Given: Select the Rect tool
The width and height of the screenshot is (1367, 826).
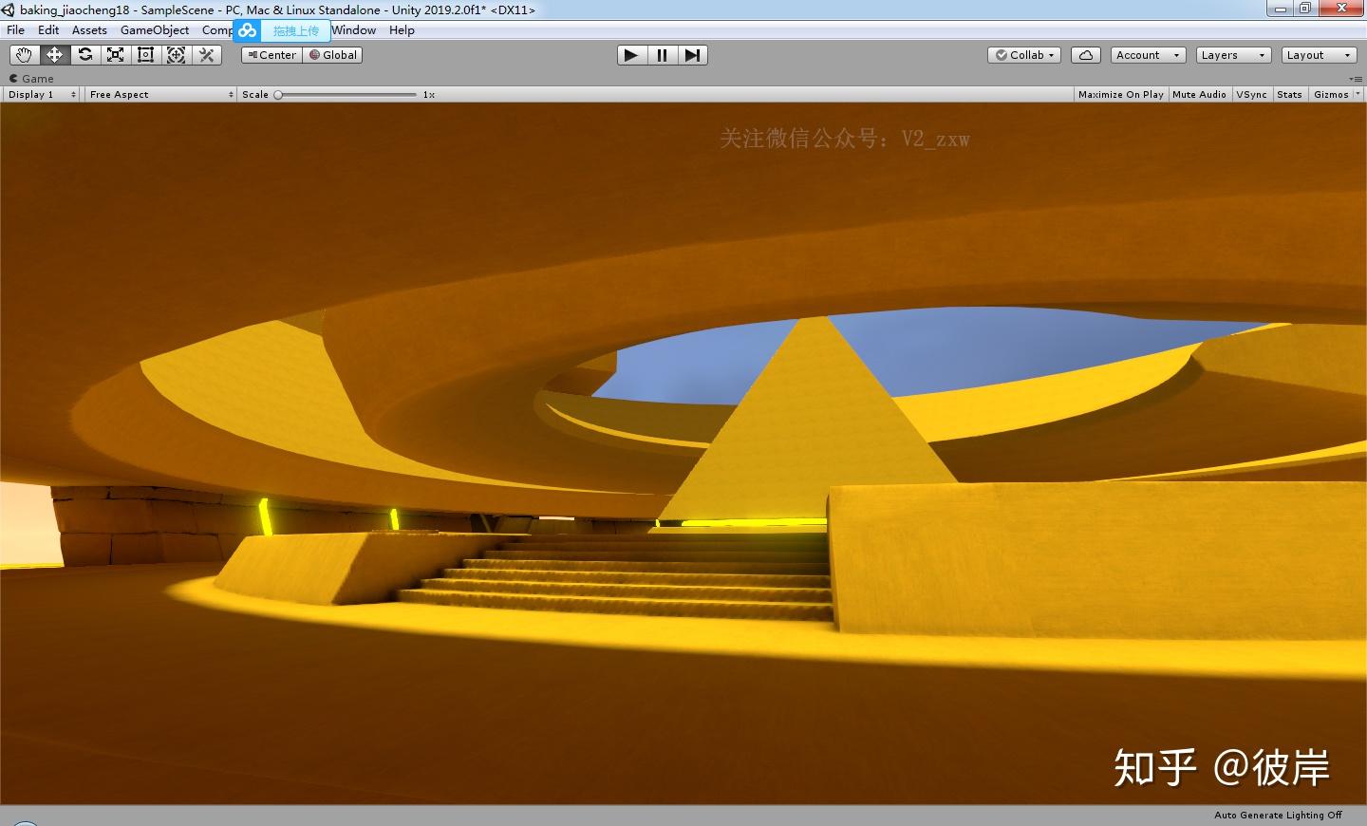Looking at the screenshot, I should pos(145,55).
